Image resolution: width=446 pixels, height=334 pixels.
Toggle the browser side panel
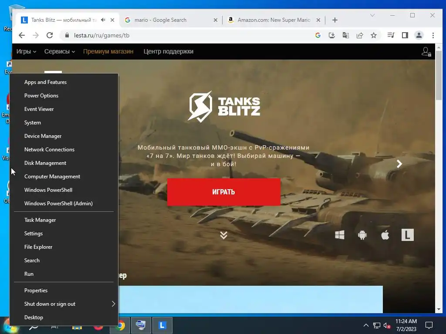pos(405,35)
